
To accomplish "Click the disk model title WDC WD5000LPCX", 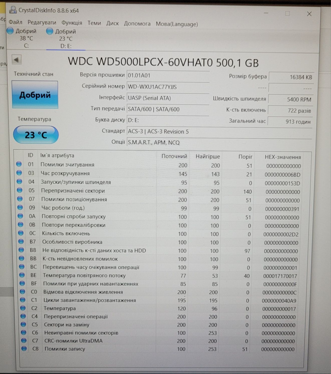I will [163, 62].
